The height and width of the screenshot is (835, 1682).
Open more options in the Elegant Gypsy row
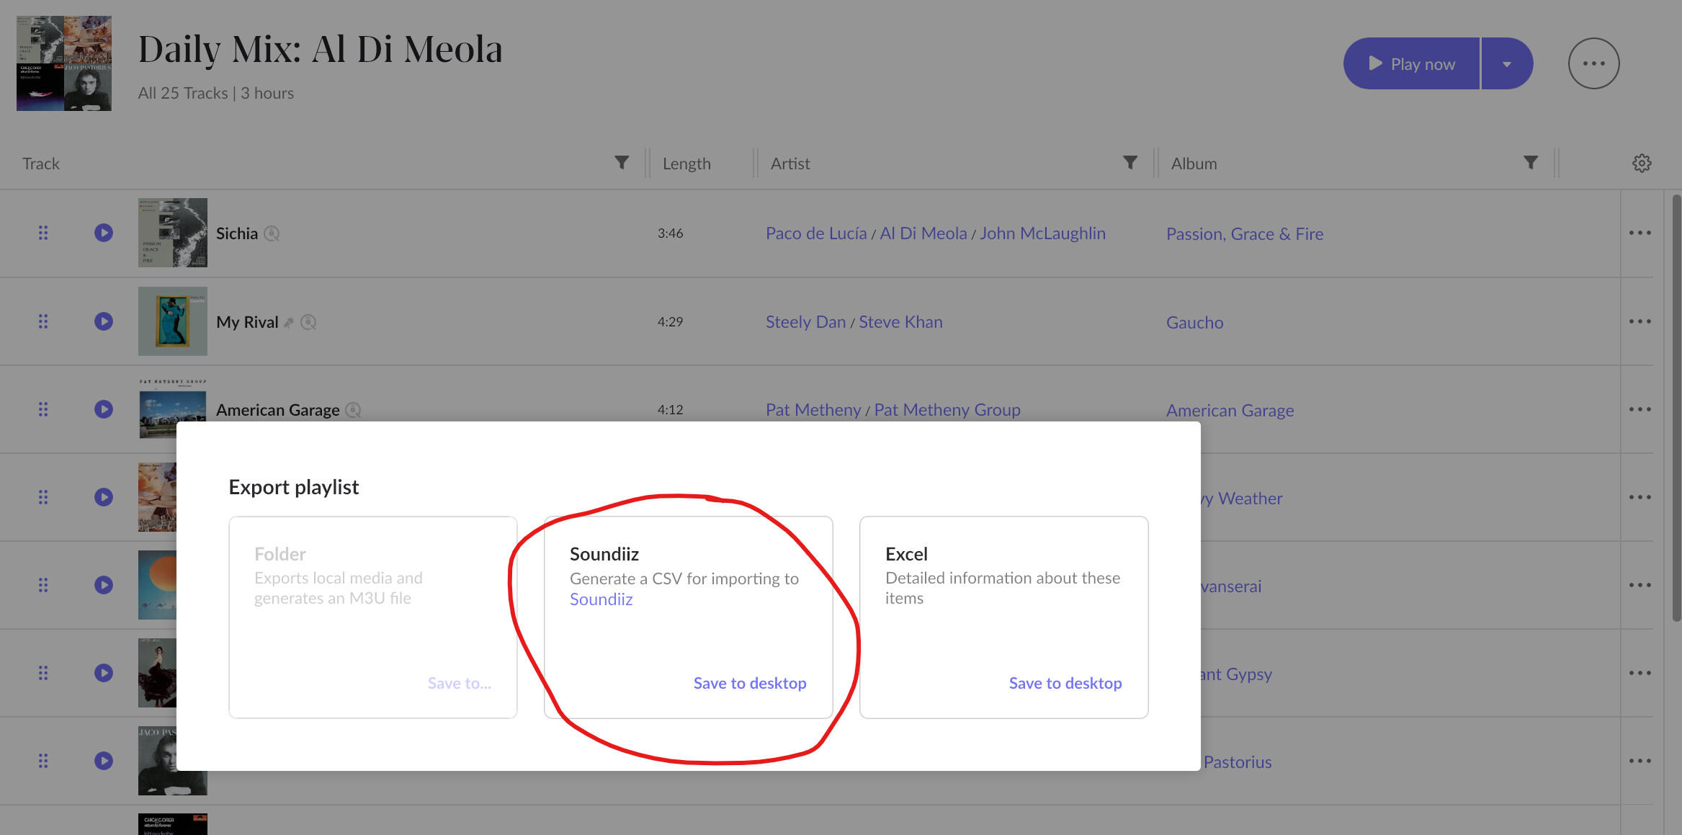coord(1640,673)
